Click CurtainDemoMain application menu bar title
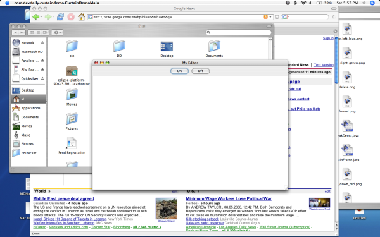The height and width of the screenshot is (237, 380). 57,3
